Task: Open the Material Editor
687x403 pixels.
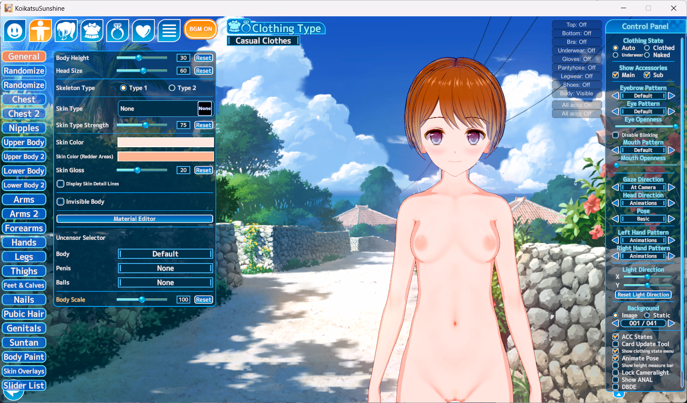Action: point(135,219)
